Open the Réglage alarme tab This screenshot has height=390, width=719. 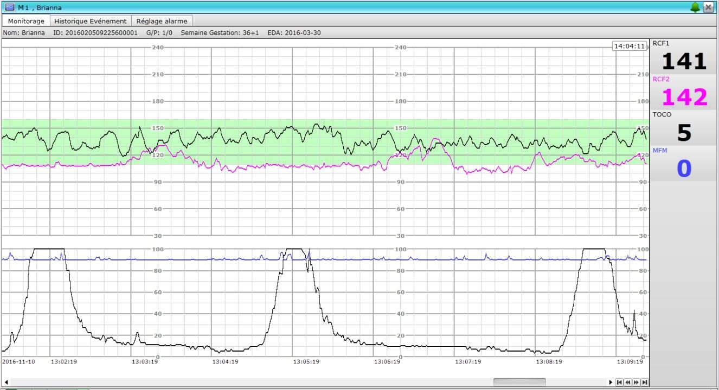162,21
